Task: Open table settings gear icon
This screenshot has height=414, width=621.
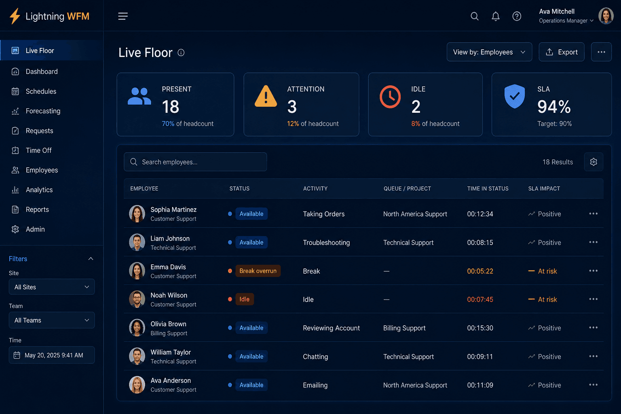Action: [594, 162]
